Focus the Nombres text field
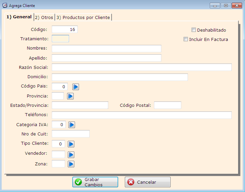 (106, 49)
